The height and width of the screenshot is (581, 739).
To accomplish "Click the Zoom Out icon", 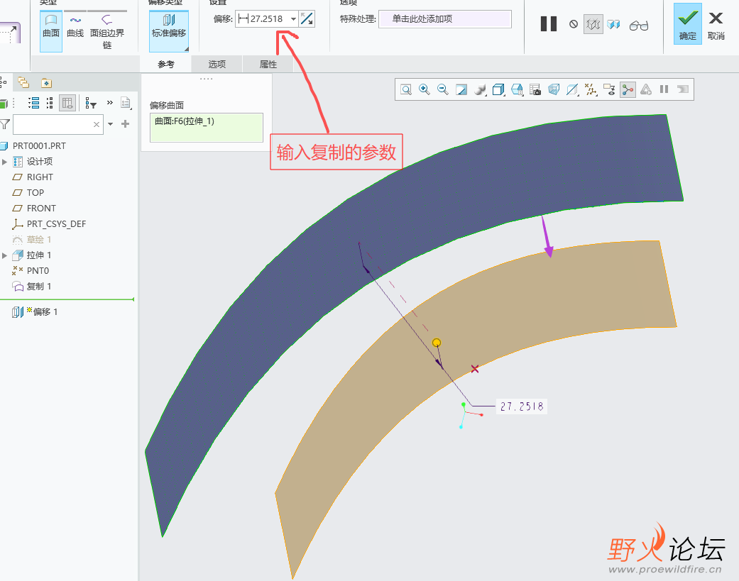I will (442, 89).
